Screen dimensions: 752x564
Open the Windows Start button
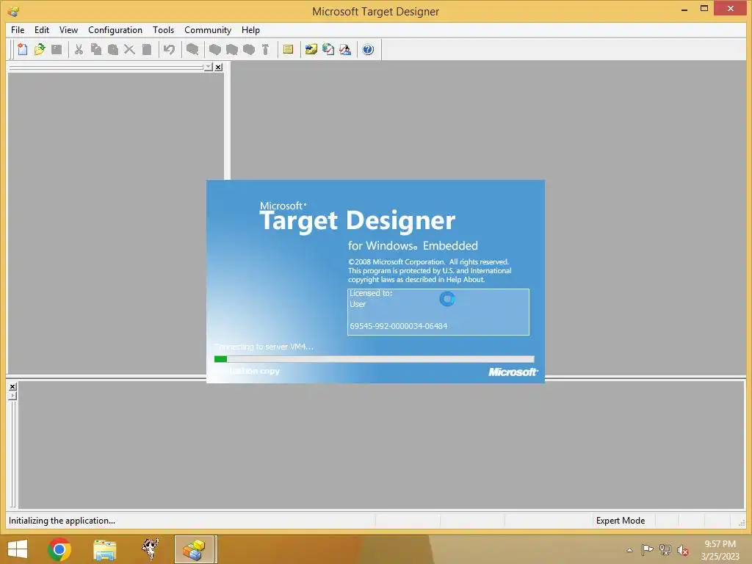coord(18,549)
